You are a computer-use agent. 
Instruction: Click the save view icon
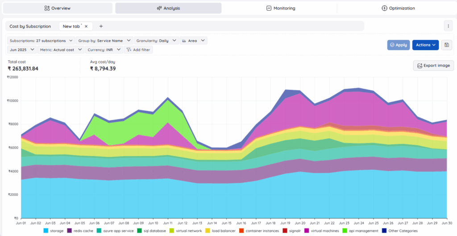pos(446,45)
